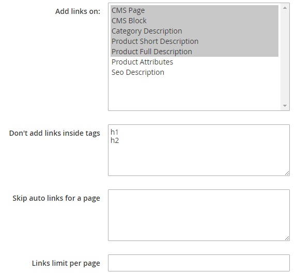Image resolution: width=296 pixels, height=273 pixels.
Task: Pick Product Attributes in list
Action: tap(194, 62)
